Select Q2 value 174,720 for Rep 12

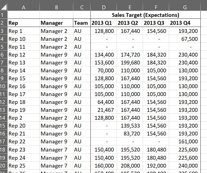pos(130,55)
